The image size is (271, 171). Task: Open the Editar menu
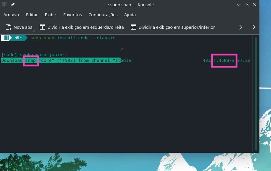(32, 15)
